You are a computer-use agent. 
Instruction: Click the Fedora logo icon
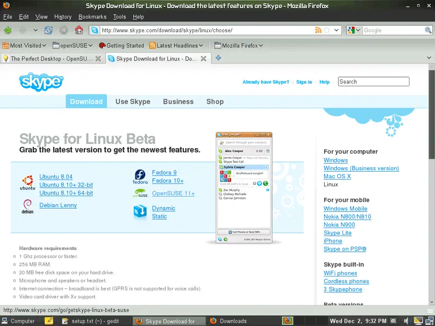pyautogui.click(x=140, y=177)
